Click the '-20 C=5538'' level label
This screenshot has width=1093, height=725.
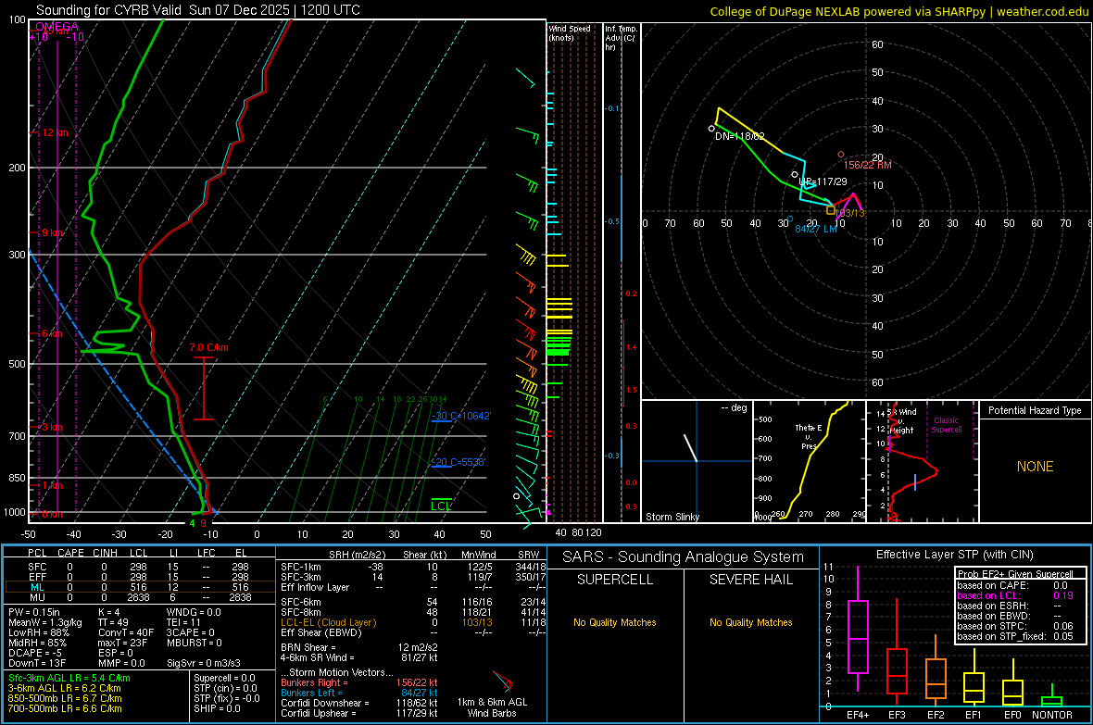pos(459,462)
